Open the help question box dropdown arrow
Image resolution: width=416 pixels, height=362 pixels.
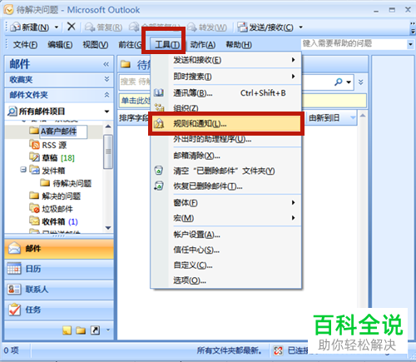410,44
